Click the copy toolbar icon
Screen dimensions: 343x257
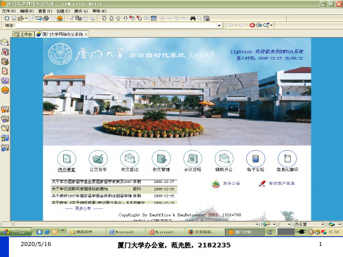click(78, 19)
